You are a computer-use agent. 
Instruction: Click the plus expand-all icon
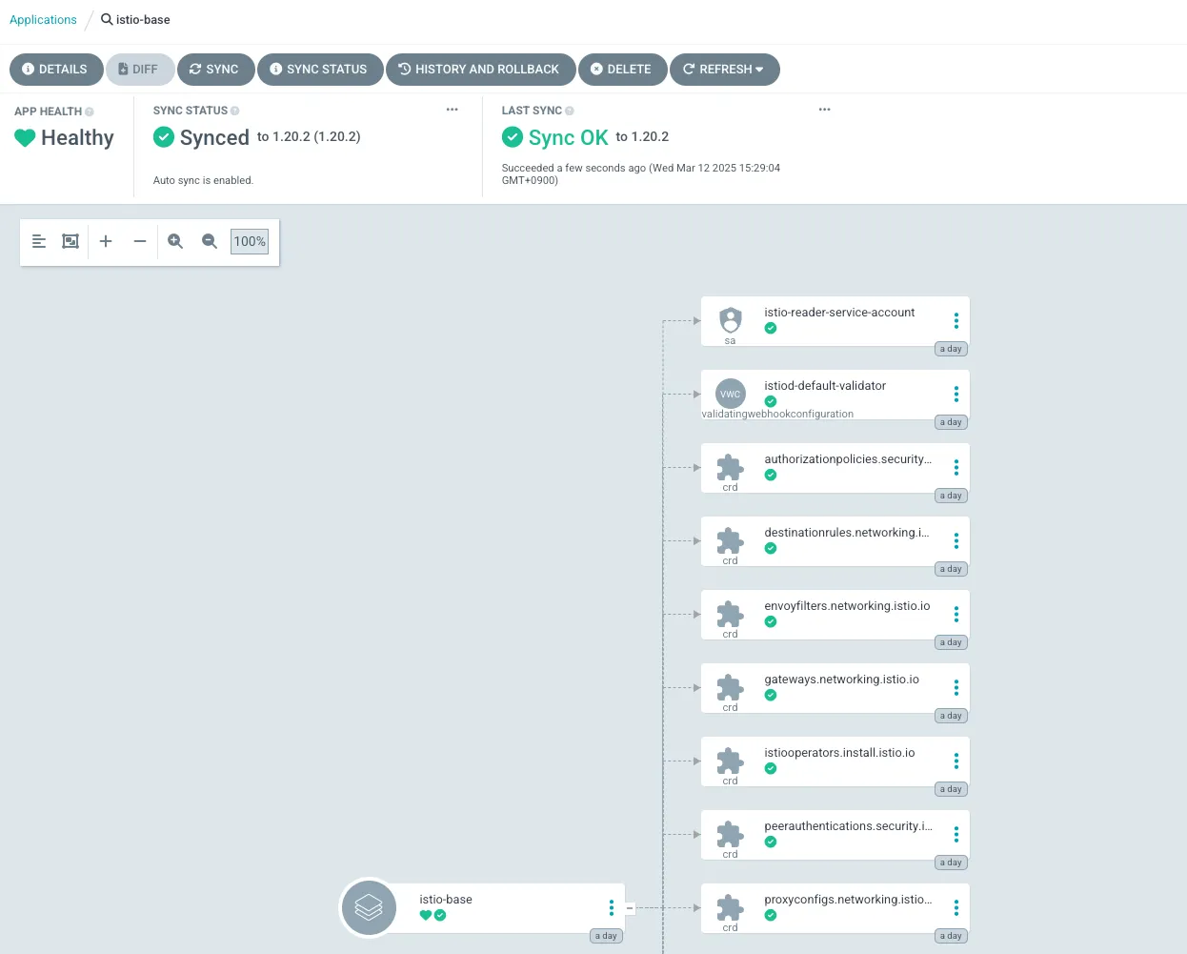pyautogui.click(x=106, y=241)
